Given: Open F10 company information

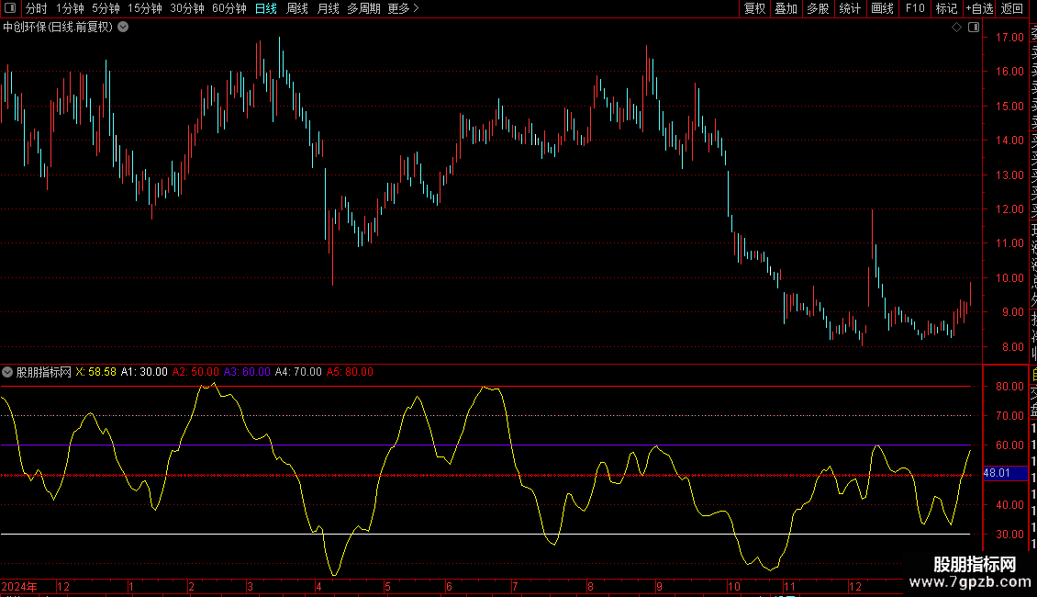Looking at the screenshot, I should click(915, 8).
